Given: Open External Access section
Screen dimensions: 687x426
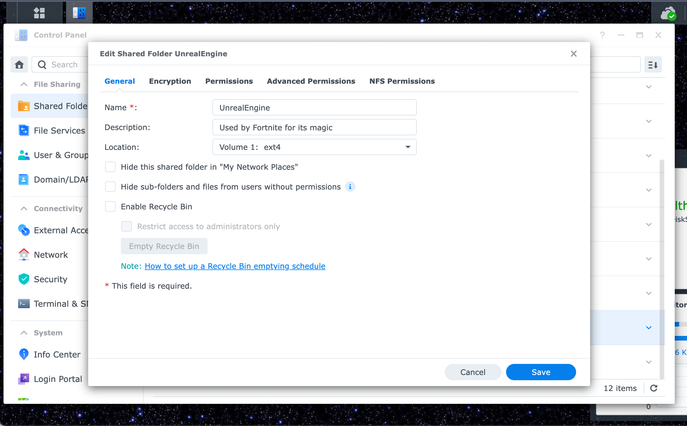Looking at the screenshot, I should tap(50, 230).
